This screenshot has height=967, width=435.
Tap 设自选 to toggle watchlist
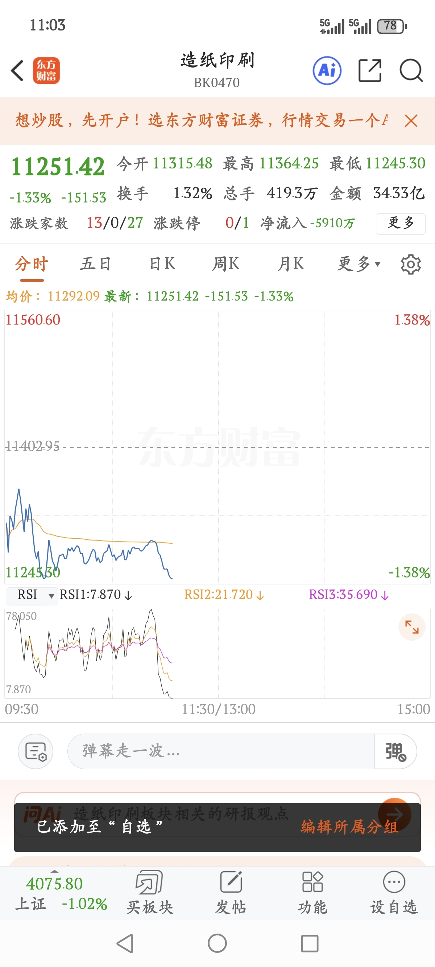tap(394, 892)
